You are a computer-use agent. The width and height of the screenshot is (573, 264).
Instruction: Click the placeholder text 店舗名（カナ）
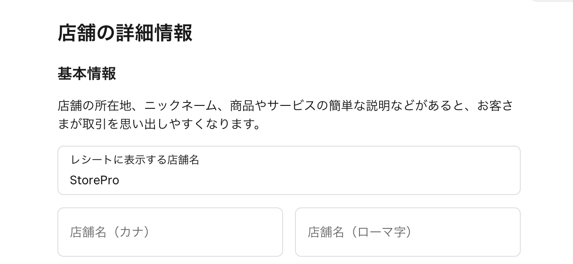(110, 232)
